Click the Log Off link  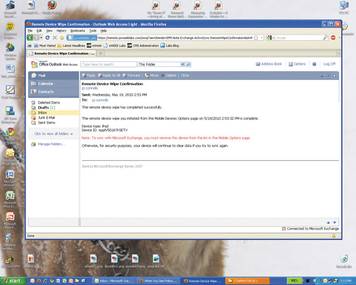click(329, 64)
